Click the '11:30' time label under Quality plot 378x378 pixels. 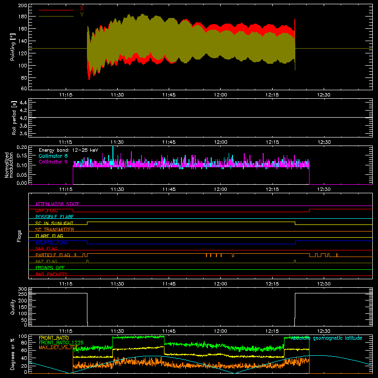117,331
